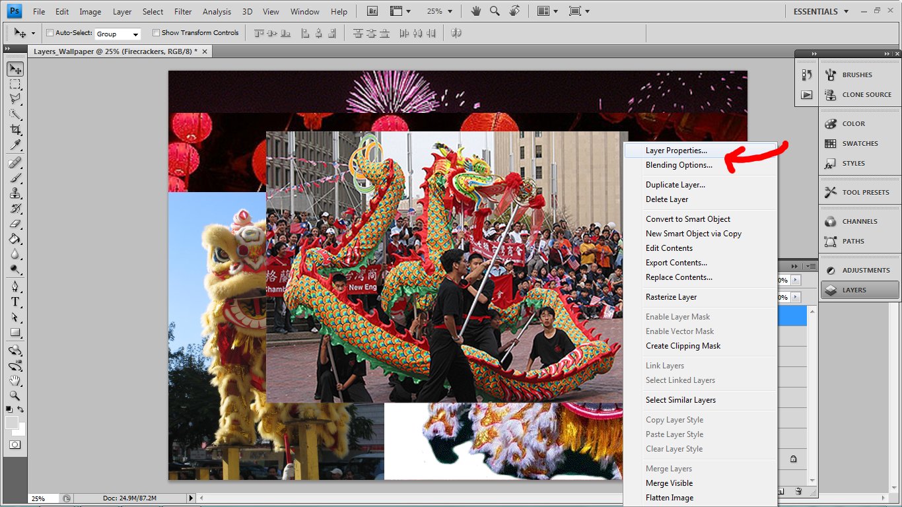
Task: Select the Move tool in the toolbox
Action: (15, 69)
